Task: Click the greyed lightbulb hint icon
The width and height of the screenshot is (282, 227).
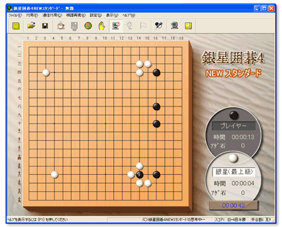Action: tap(129, 25)
